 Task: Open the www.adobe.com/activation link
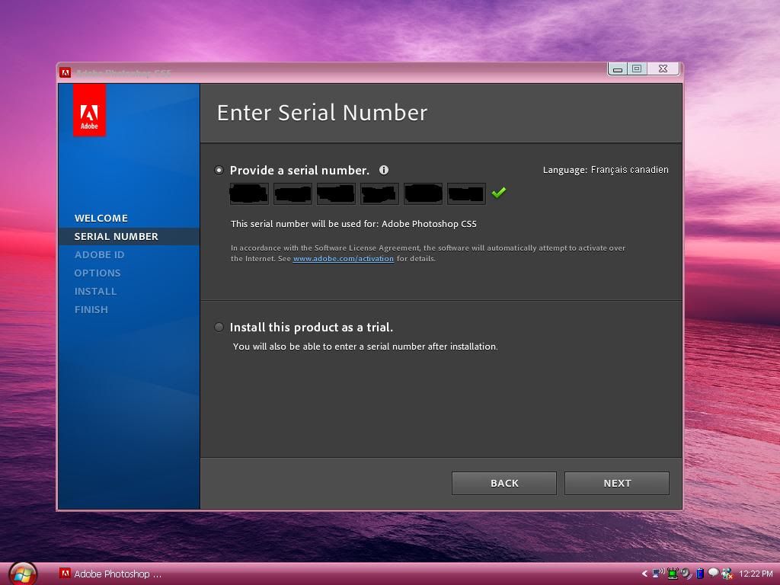pos(344,259)
